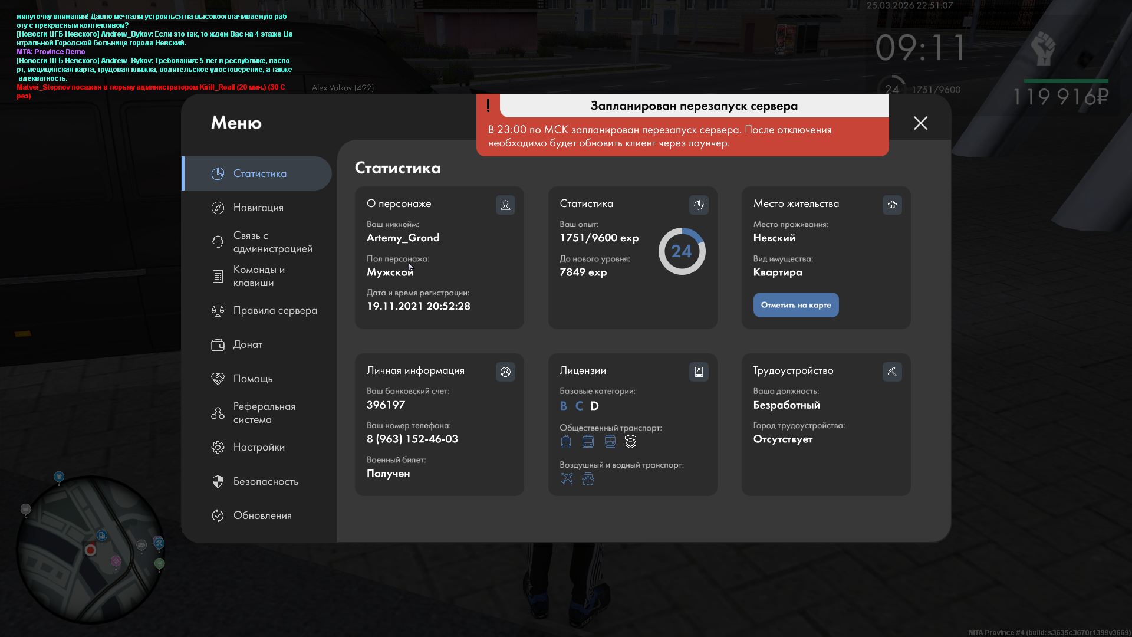The height and width of the screenshot is (637, 1132).
Task: Open the Безопасность section
Action: click(265, 481)
